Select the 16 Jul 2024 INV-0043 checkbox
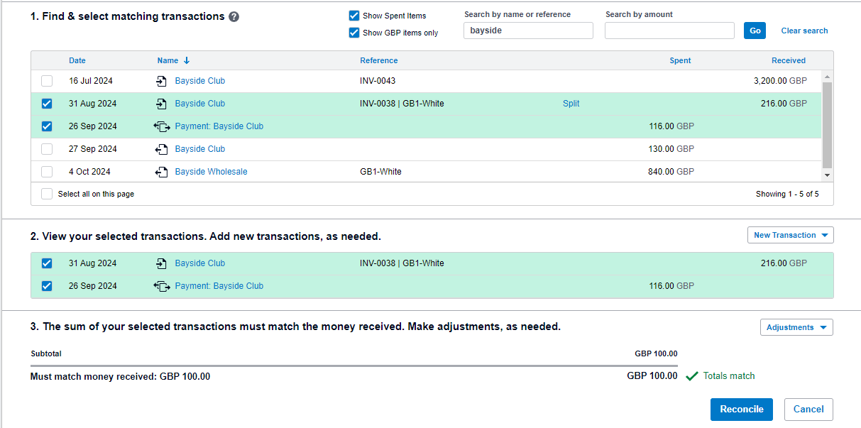This screenshot has width=861, height=428. [x=47, y=81]
